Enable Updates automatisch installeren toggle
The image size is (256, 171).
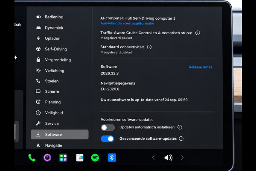108,127
